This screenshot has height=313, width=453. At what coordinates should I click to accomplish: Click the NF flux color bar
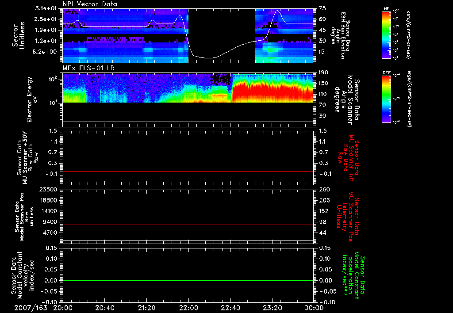click(x=386, y=34)
